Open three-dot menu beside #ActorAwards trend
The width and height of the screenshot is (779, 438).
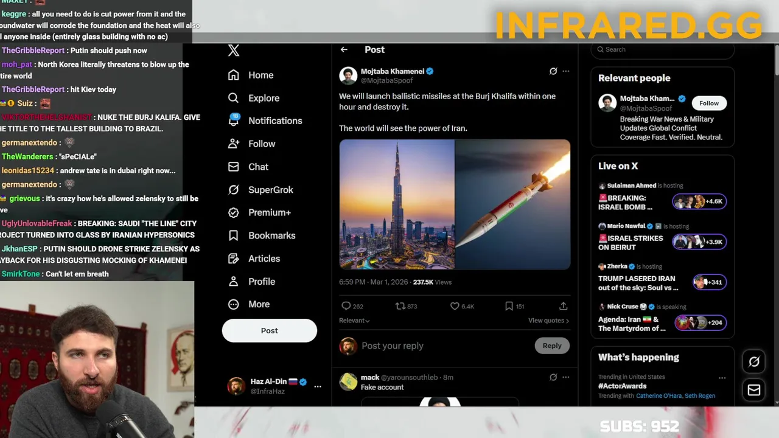pyautogui.click(x=722, y=378)
